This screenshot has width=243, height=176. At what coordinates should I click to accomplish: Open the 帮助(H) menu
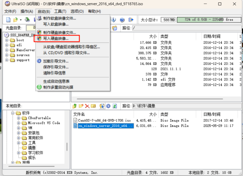pos(94,11)
